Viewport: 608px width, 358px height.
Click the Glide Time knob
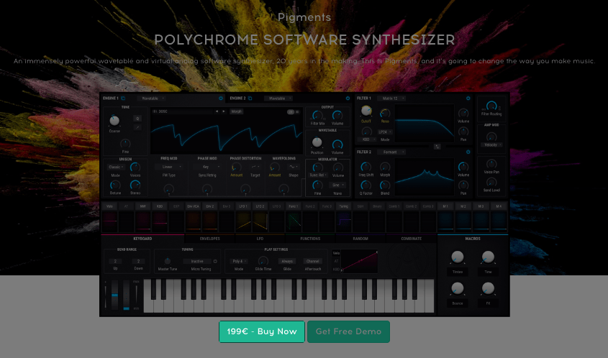(x=263, y=261)
